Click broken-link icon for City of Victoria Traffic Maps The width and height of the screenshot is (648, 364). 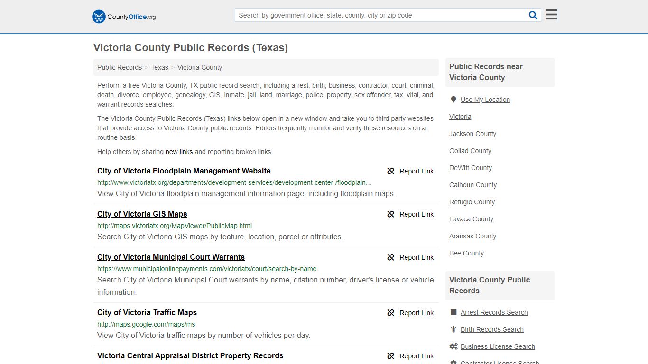[x=391, y=313]
